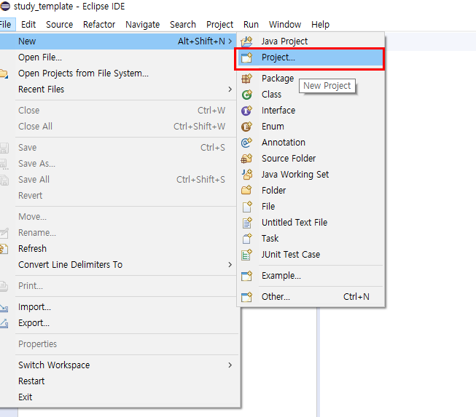Click the Source Folder icon
This screenshot has height=417, width=476.
click(x=246, y=159)
